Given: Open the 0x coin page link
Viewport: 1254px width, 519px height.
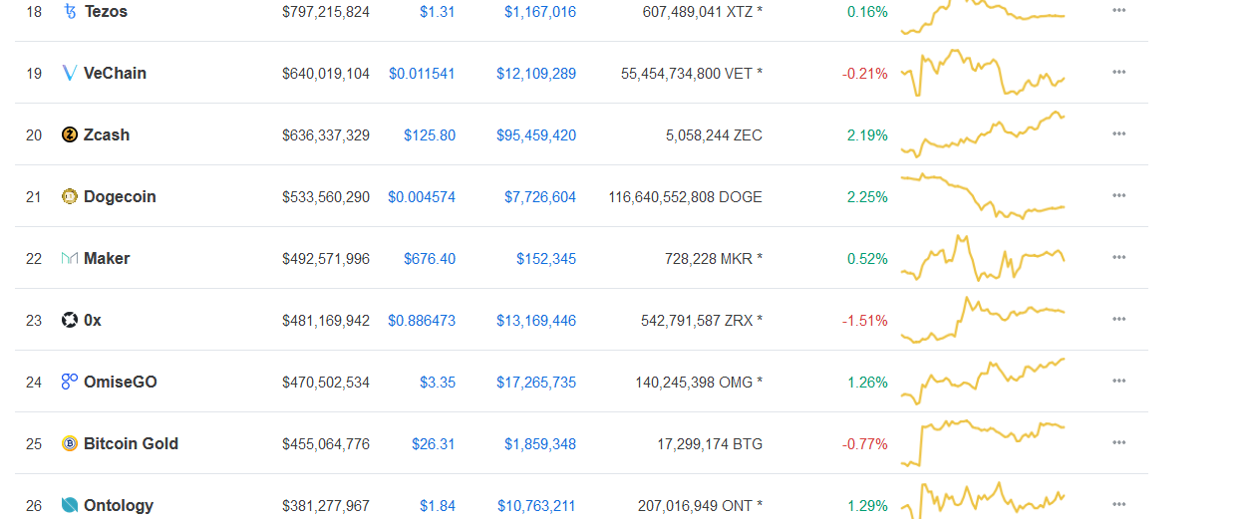Looking at the screenshot, I should pos(93,320).
